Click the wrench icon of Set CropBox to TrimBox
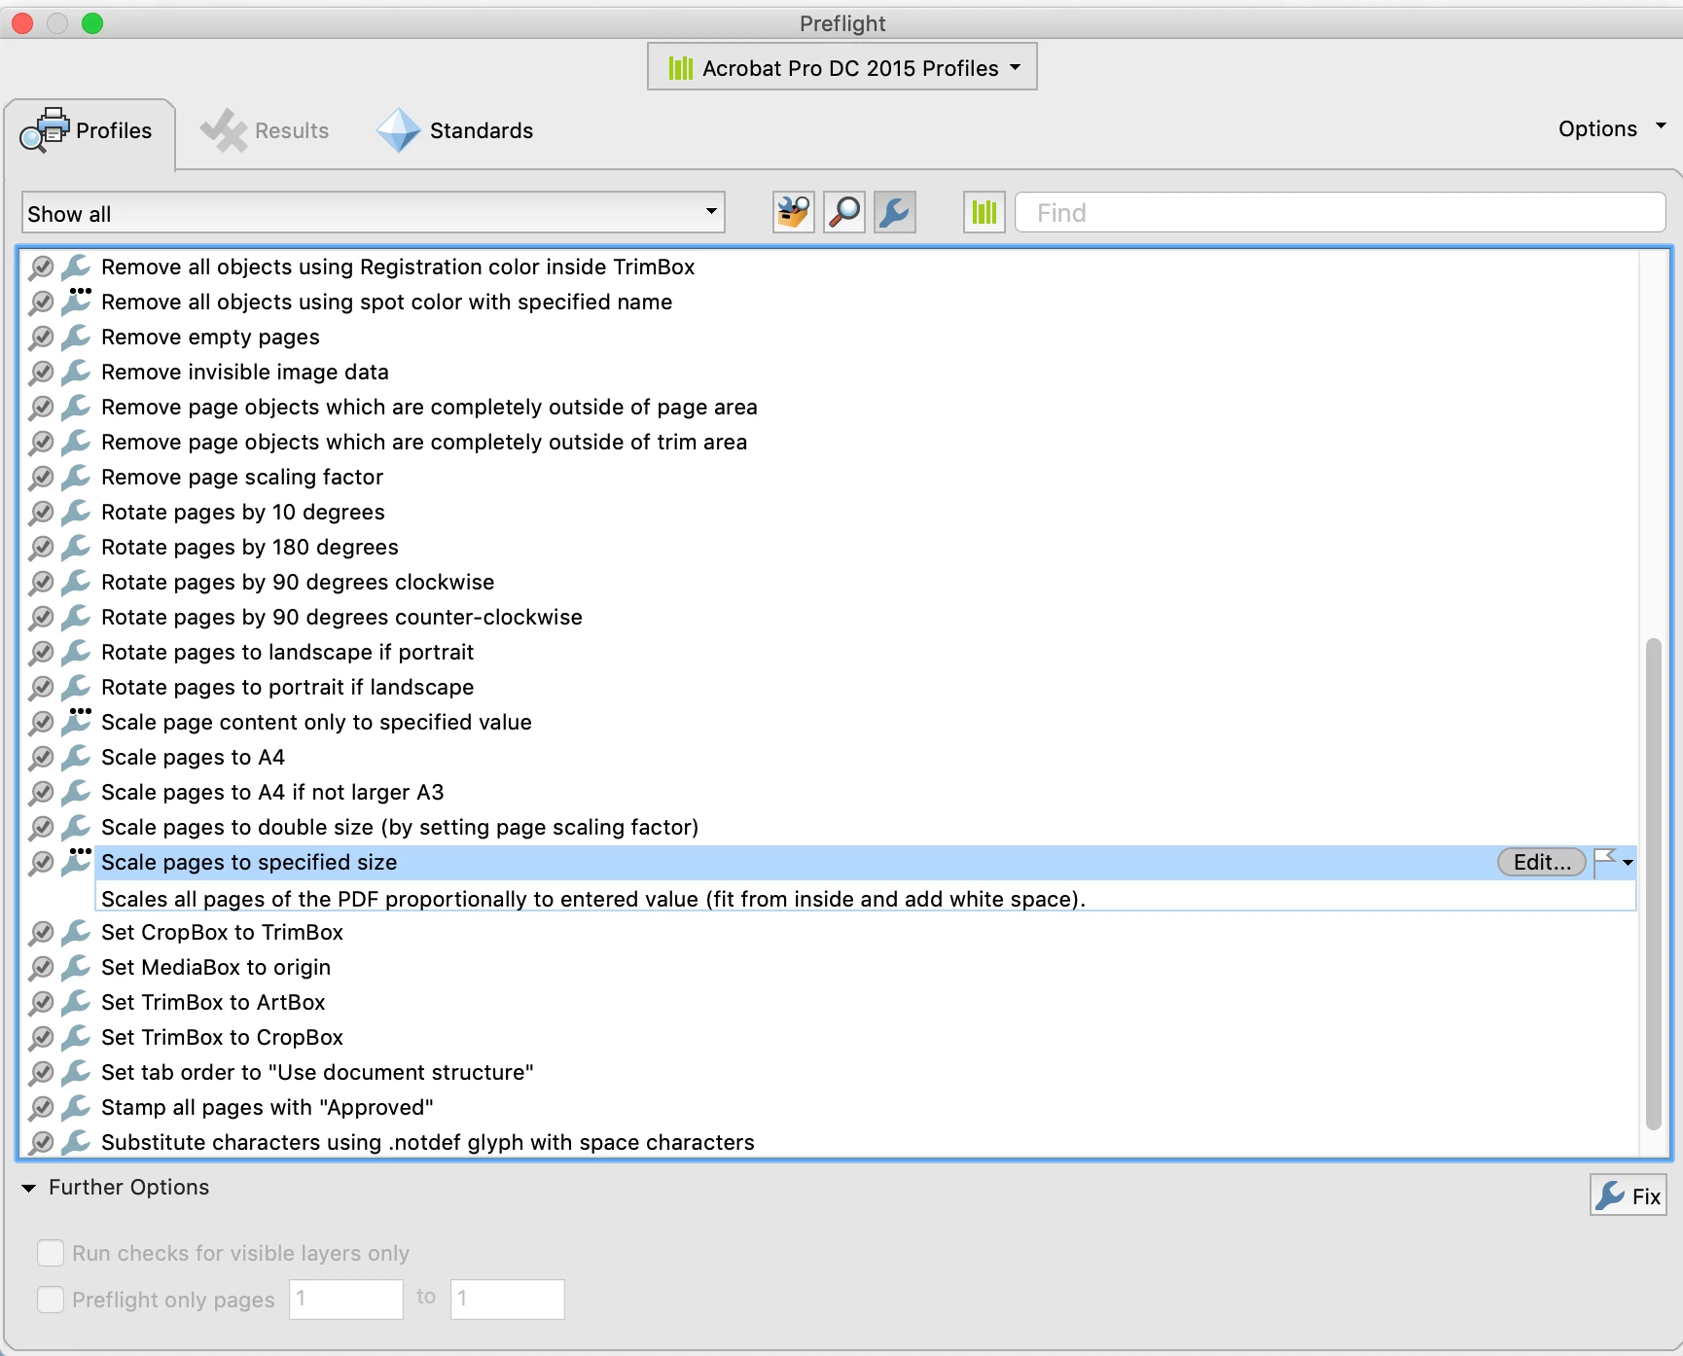Viewport: 1683px width, 1356px height. tap(76, 932)
